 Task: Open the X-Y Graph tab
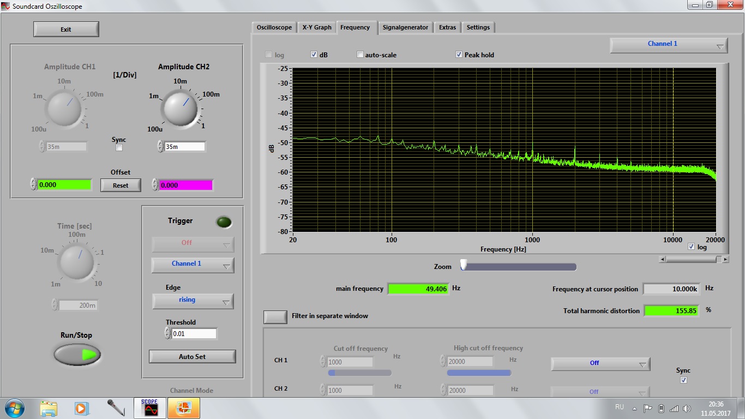tap(317, 27)
